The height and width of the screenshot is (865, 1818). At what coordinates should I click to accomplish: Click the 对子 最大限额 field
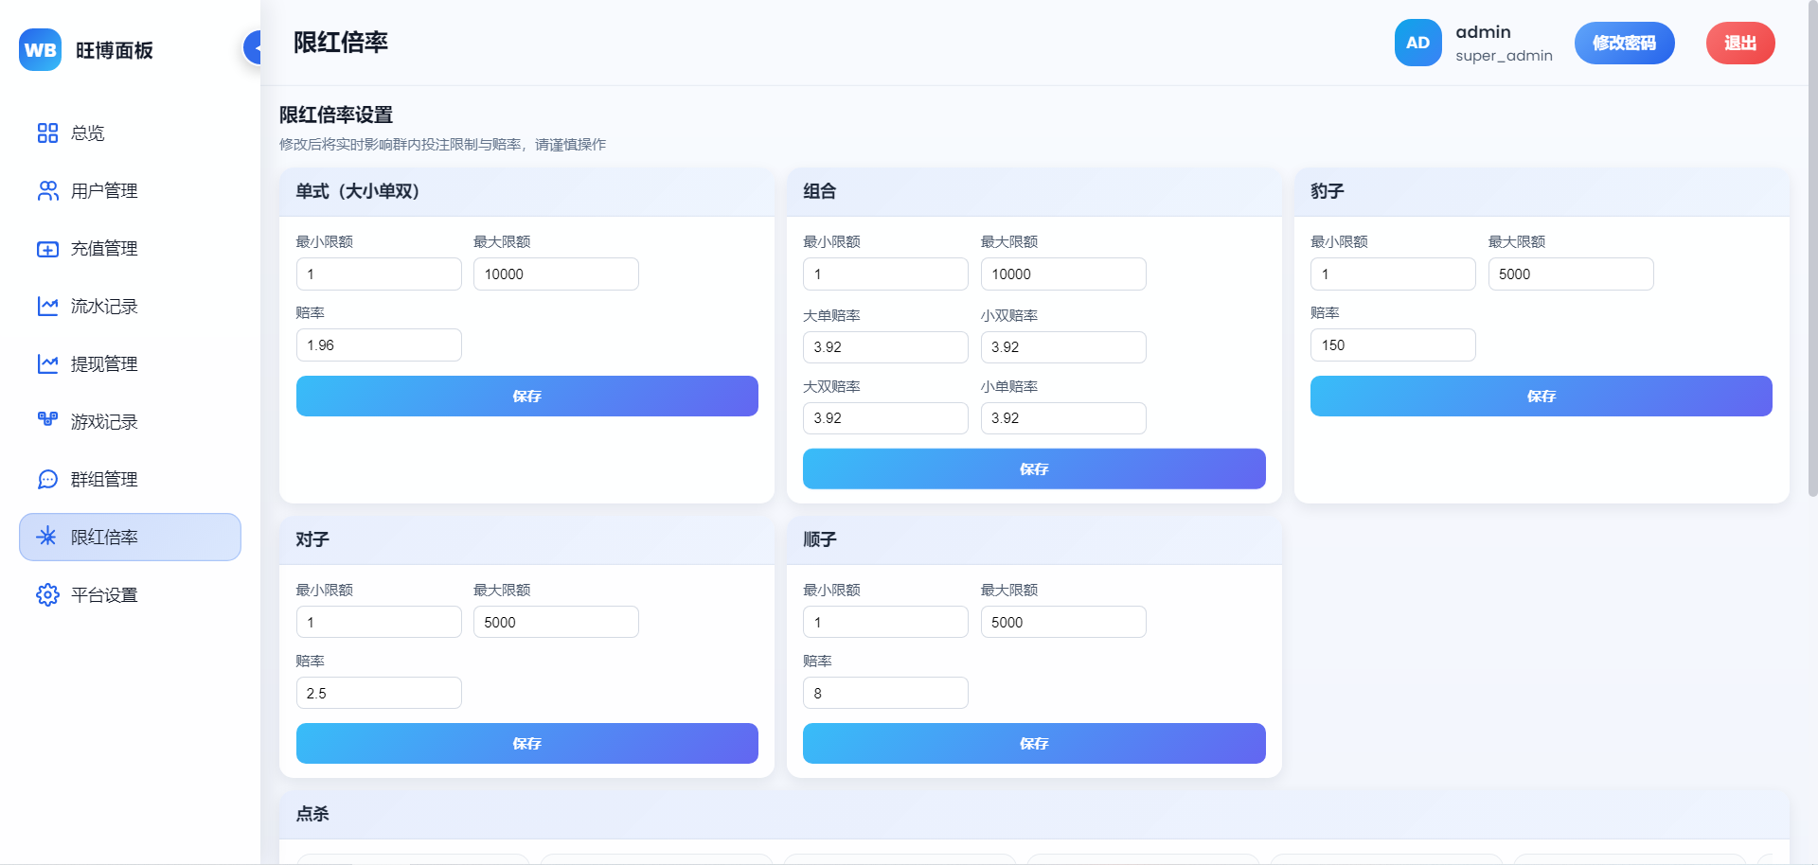click(556, 623)
